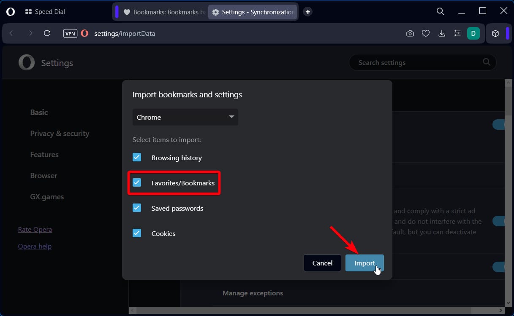The width and height of the screenshot is (514, 316).
Task: Click the red Opera icon in address bar
Action: (x=84, y=33)
